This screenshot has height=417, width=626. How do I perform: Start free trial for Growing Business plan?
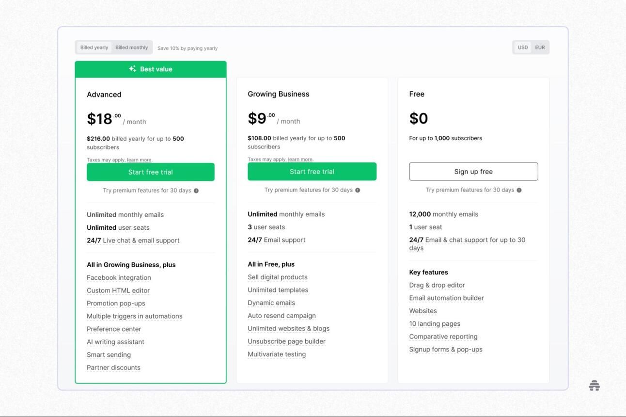click(x=312, y=172)
